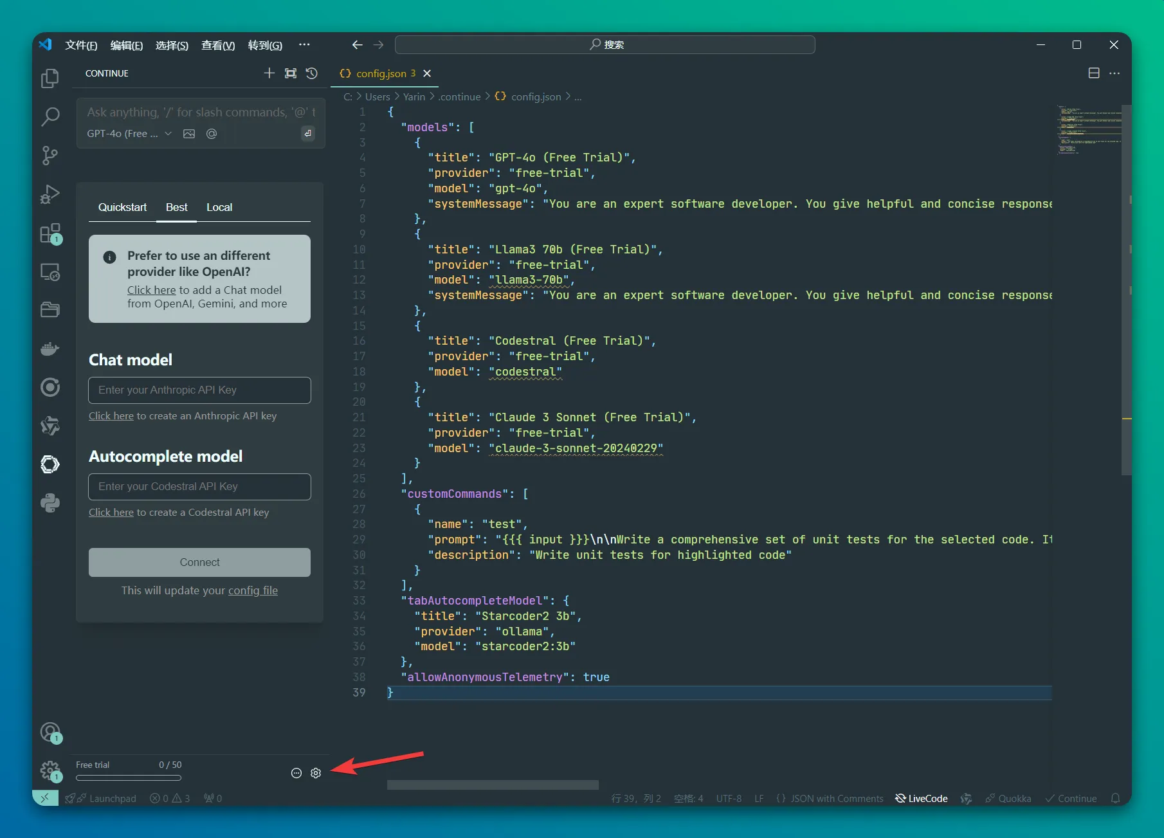The image size is (1164, 838).
Task: Open the Search view in activity bar
Action: (x=50, y=116)
